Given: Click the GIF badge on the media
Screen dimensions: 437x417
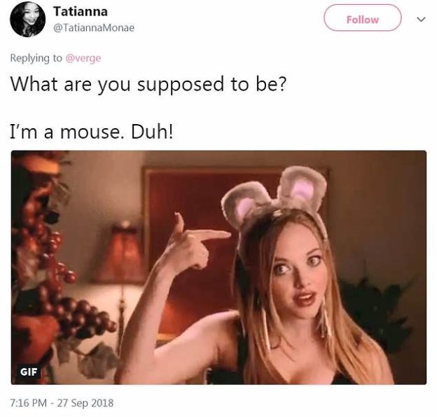Looking at the screenshot, I should tap(29, 371).
